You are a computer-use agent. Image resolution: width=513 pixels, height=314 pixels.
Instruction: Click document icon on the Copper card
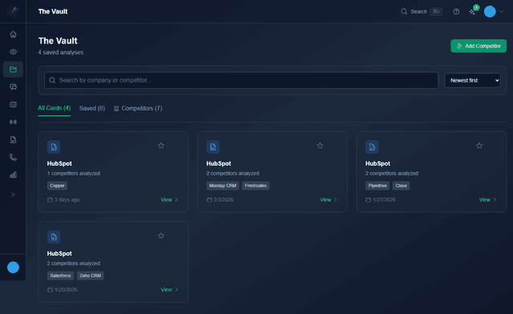click(x=54, y=147)
